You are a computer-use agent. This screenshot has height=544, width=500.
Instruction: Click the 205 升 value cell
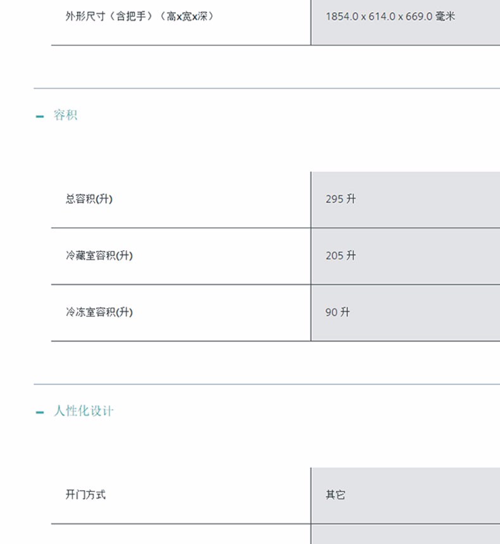pyautogui.click(x=341, y=256)
